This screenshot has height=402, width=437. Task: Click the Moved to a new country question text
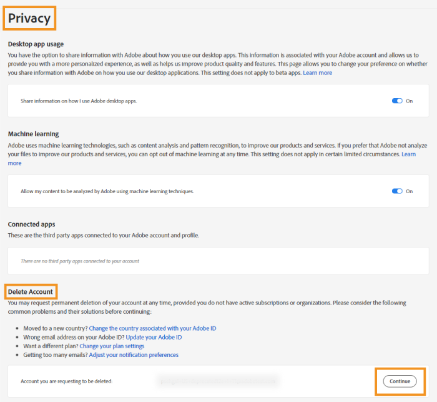coord(54,328)
